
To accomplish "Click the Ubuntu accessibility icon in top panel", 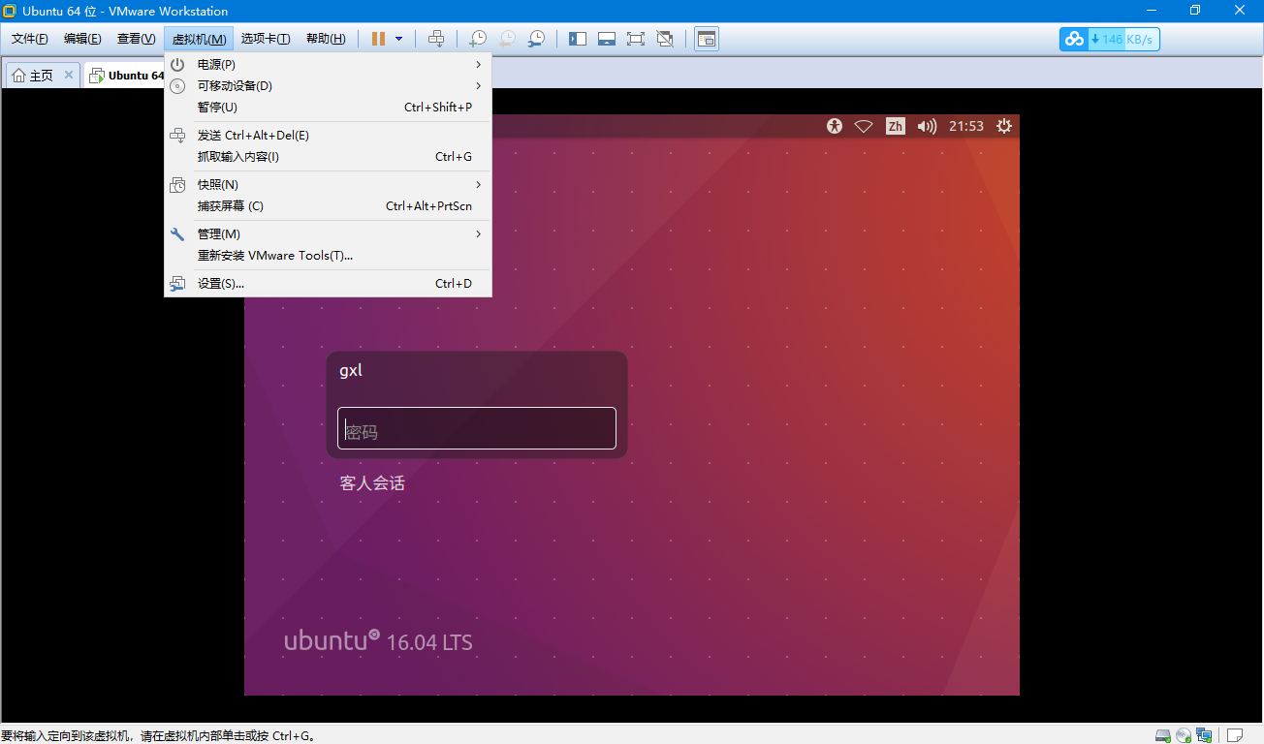I will pyautogui.click(x=835, y=126).
